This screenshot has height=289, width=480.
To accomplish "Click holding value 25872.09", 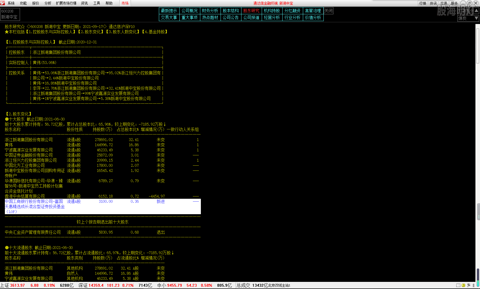I will [105, 155].
